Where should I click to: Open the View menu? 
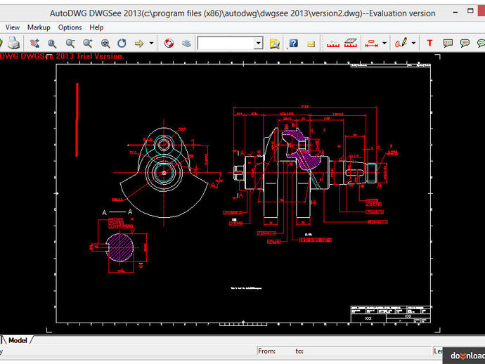point(13,27)
